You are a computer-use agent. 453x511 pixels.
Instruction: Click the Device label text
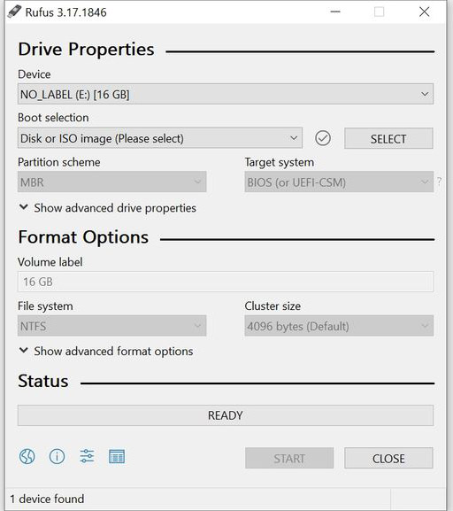(35, 74)
